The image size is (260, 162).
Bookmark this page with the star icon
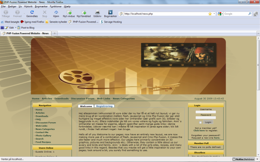210,14
